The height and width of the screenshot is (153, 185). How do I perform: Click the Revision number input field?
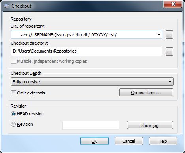[91, 125]
